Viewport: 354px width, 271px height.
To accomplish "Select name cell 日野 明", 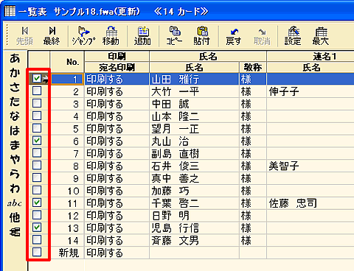I will (194, 216).
